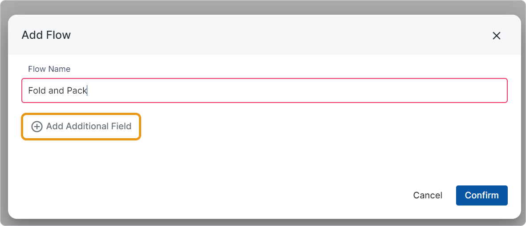Add an additional field to the flow
Image resolution: width=526 pixels, height=226 pixels.
(81, 127)
